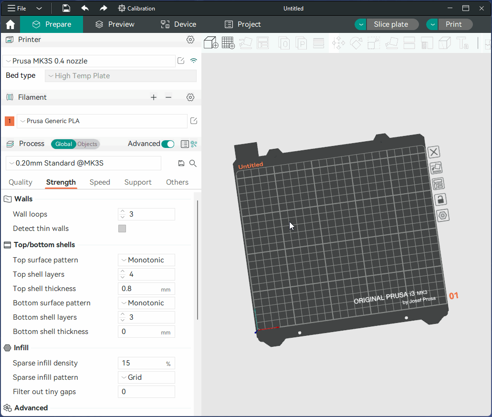
Task: Auto orient objects using plate 01 side icon
Action: pyautogui.click(x=437, y=168)
